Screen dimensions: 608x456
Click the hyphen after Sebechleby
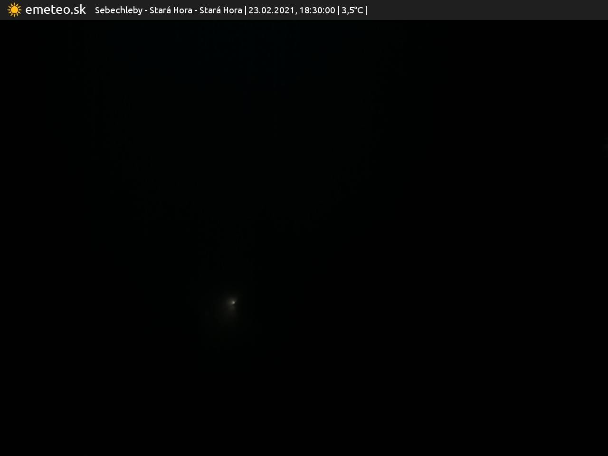click(x=146, y=10)
